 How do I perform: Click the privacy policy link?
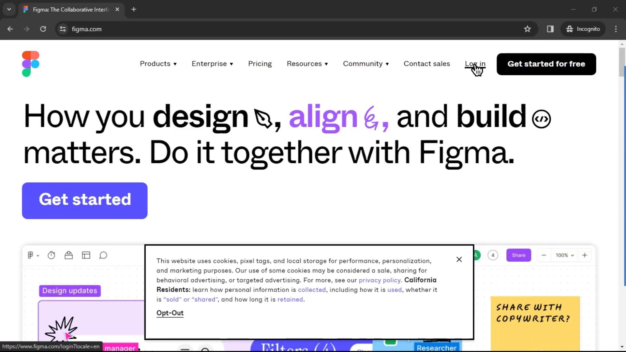coord(379,280)
